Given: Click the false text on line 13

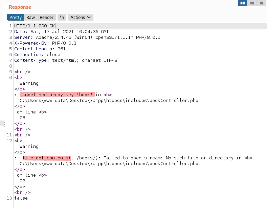Looking at the screenshot, I should pyautogui.click(x=21, y=198).
